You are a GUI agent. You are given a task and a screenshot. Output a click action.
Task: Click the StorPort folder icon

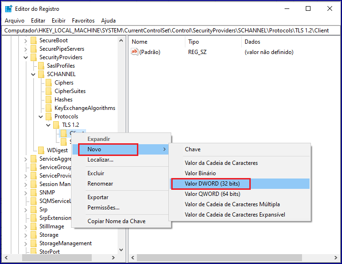point(33,251)
